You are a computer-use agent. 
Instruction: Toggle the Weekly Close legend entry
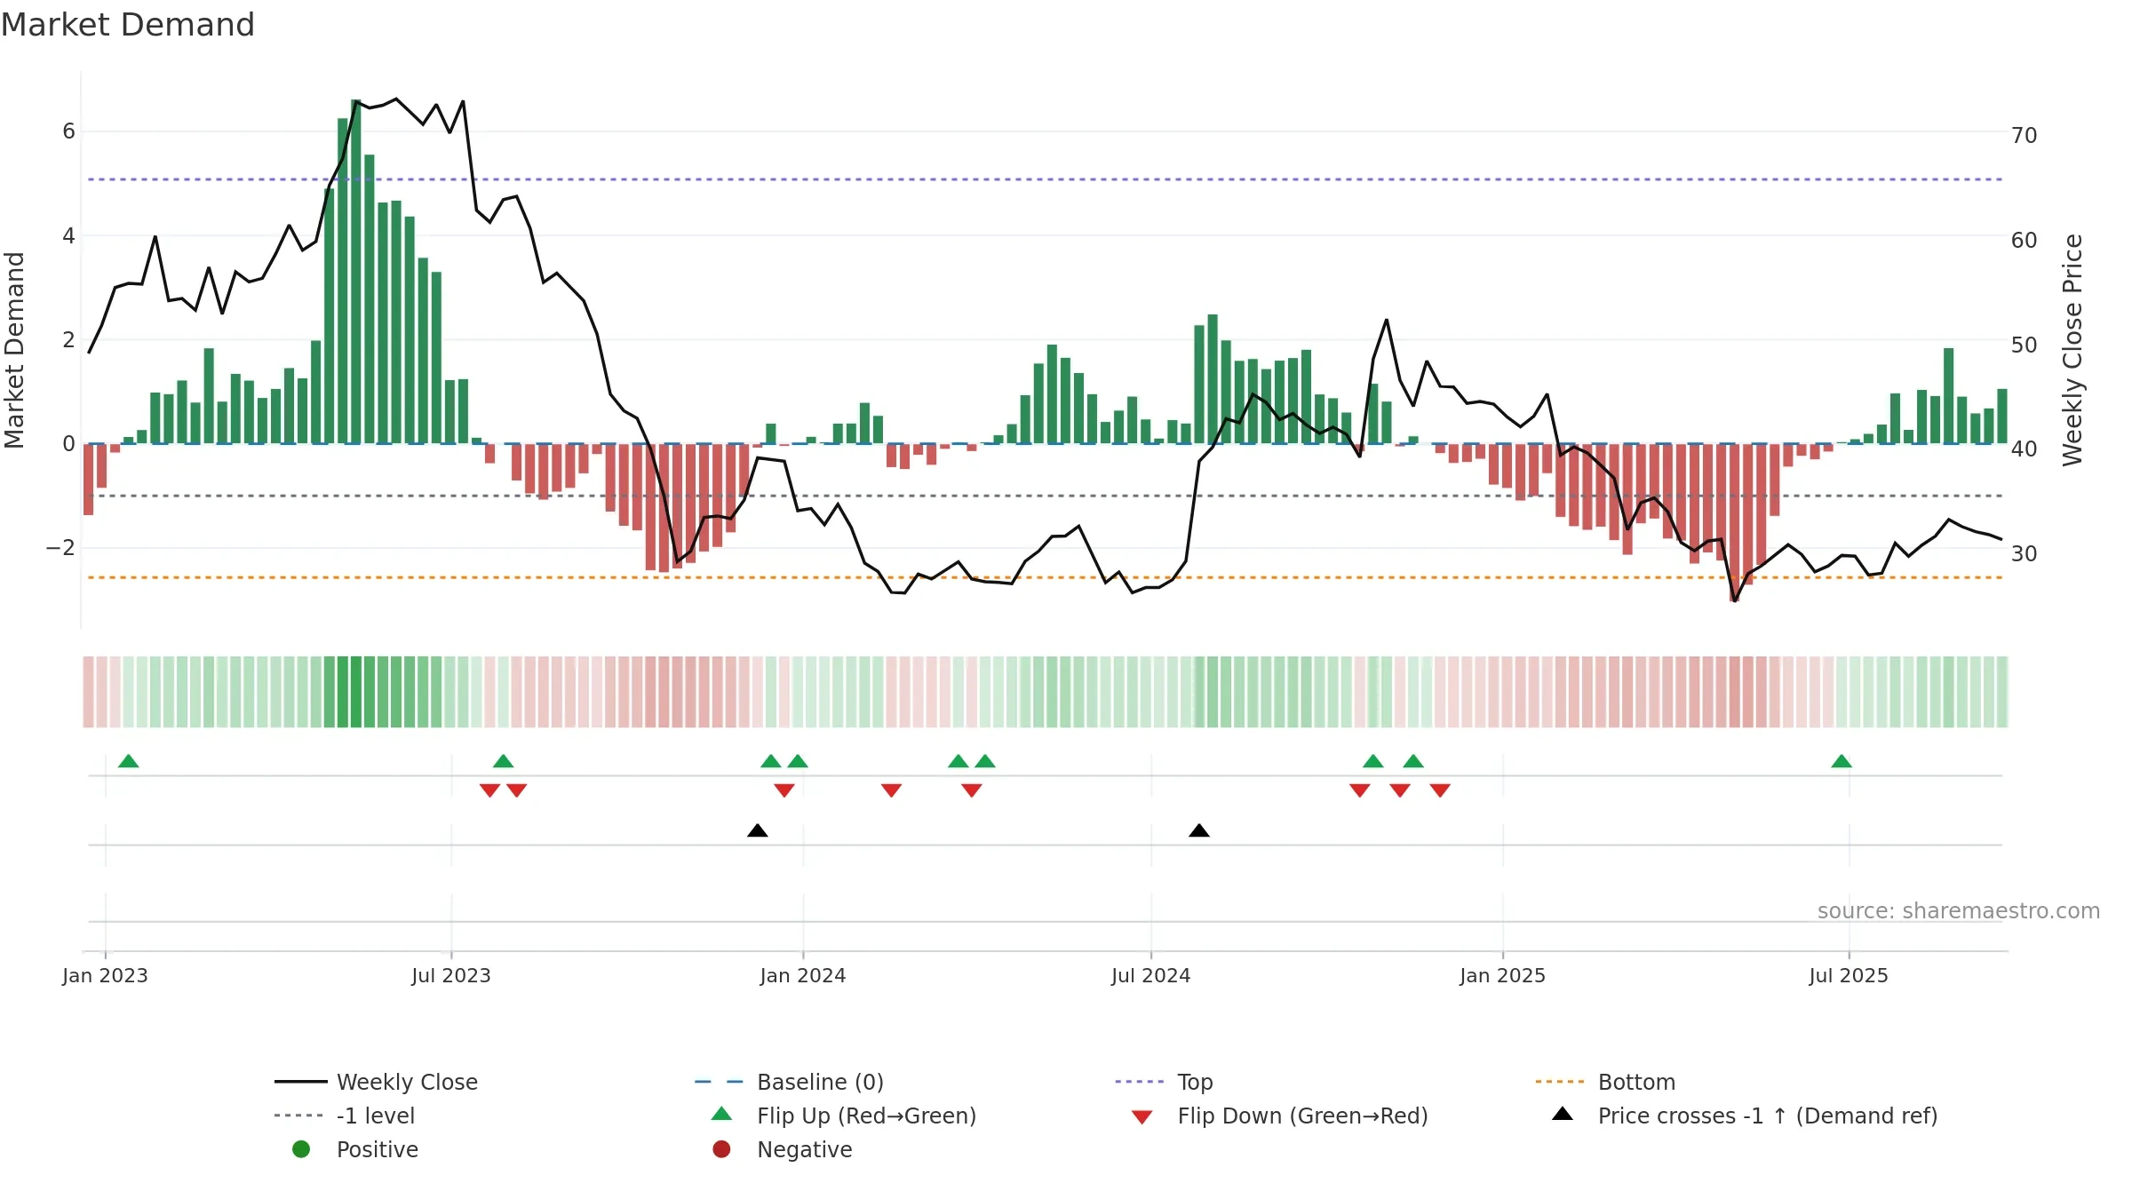point(377,1082)
